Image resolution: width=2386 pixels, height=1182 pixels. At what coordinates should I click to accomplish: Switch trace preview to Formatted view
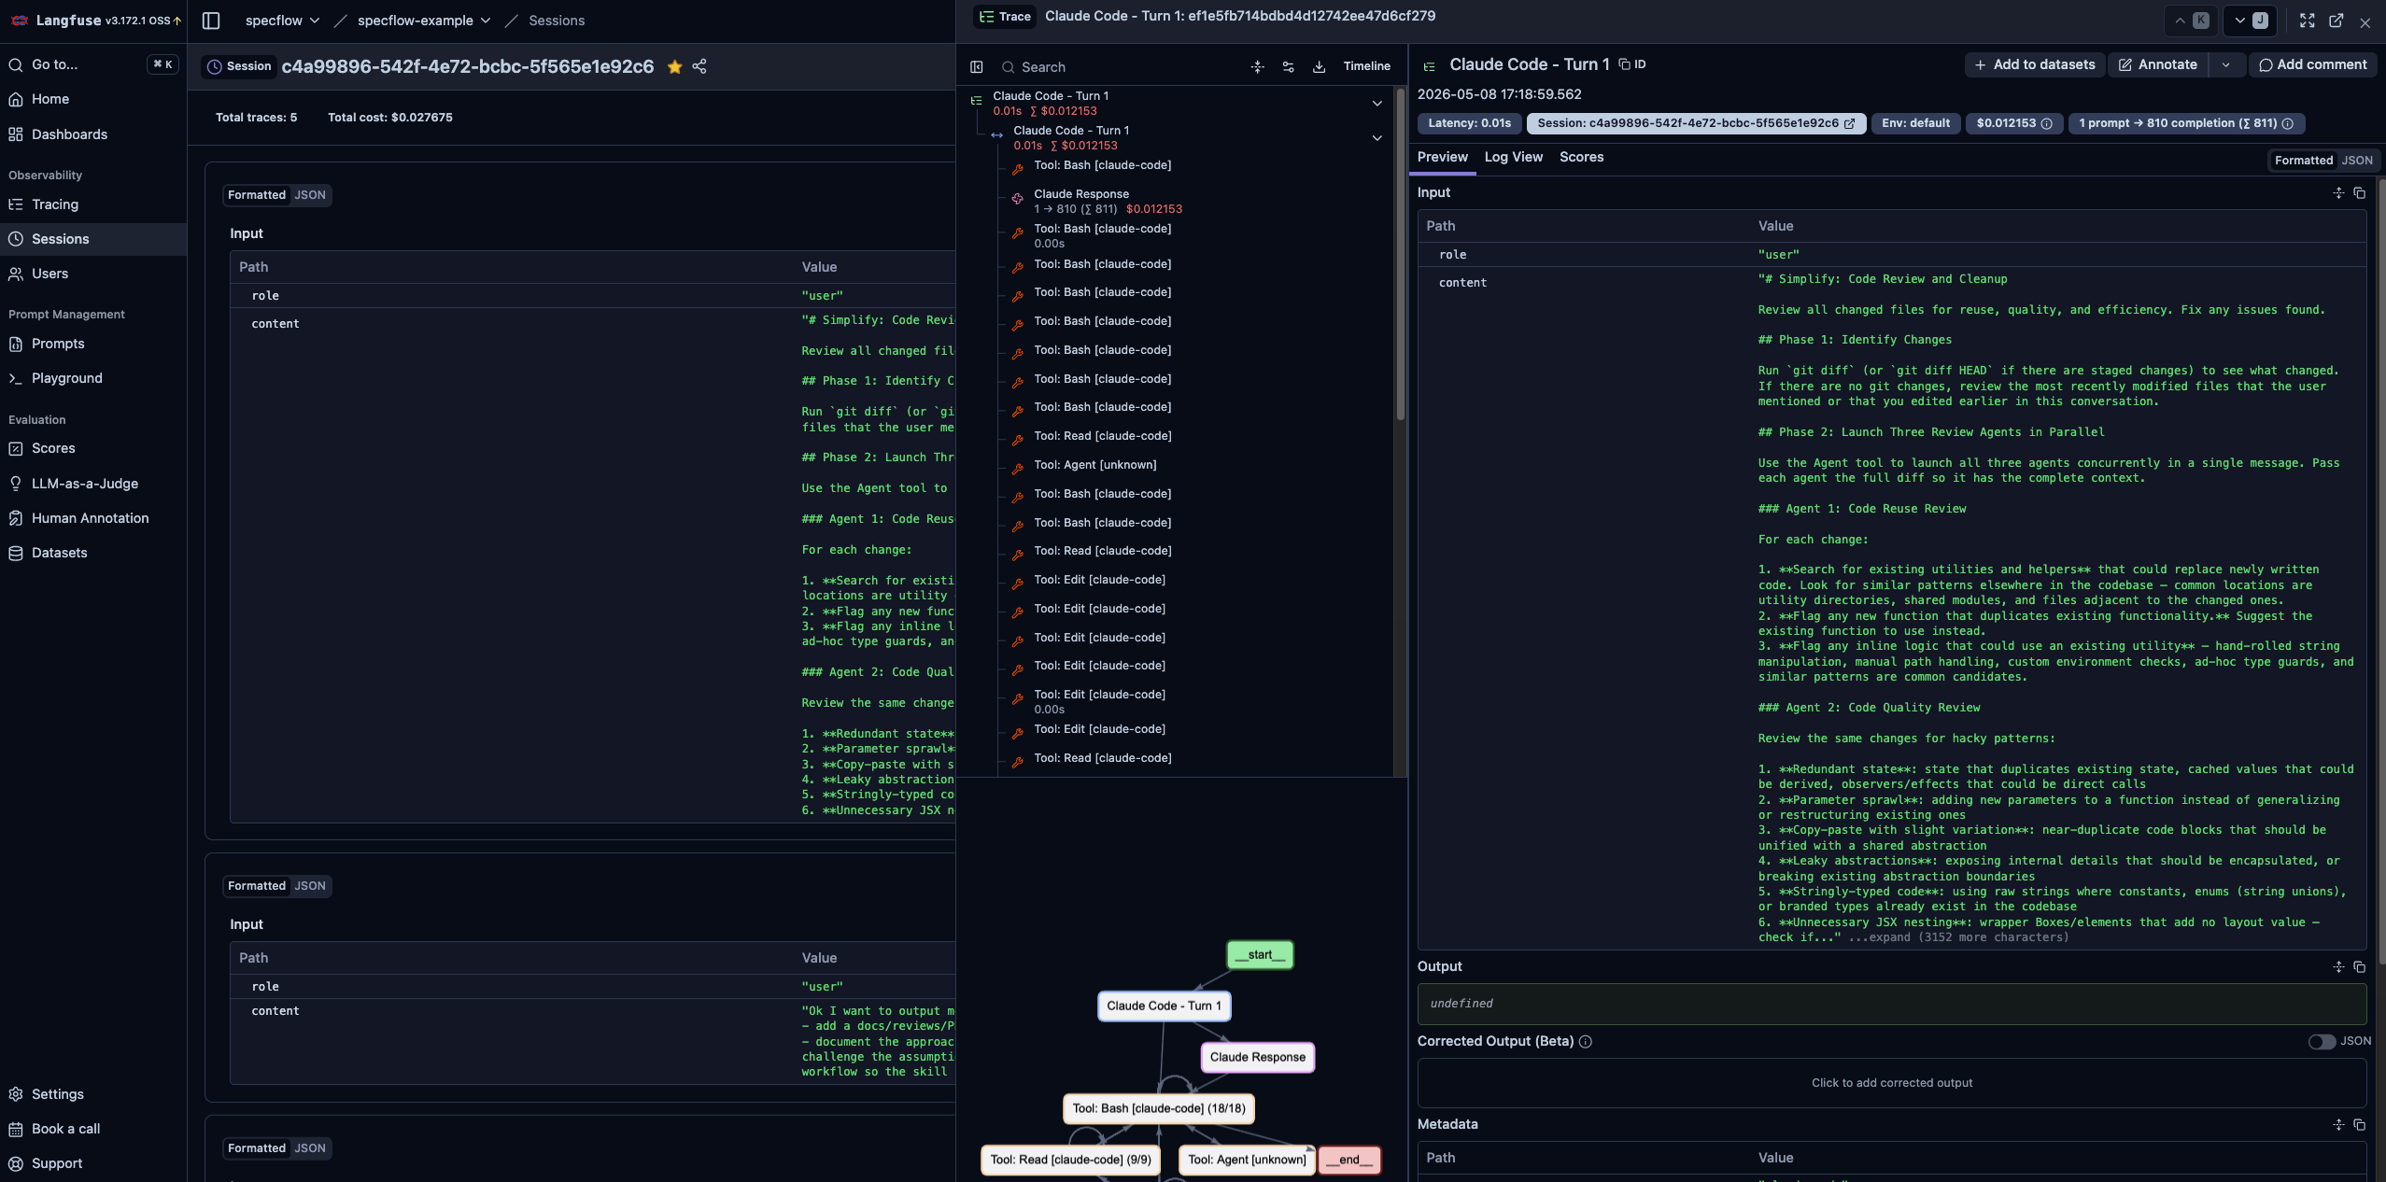pyautogui.click(x=2303, y=161)
